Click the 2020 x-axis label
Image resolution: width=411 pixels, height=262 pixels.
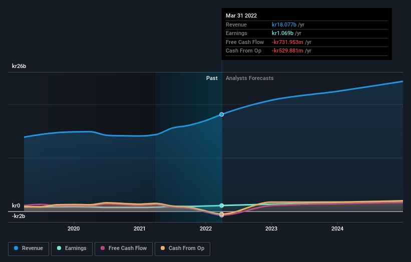(74, 228)
